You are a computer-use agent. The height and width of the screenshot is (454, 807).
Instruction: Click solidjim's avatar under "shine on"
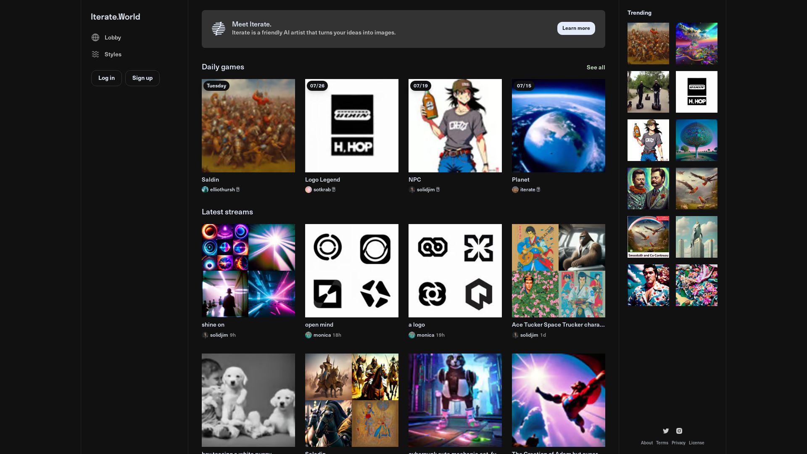(x=205, y=335)
